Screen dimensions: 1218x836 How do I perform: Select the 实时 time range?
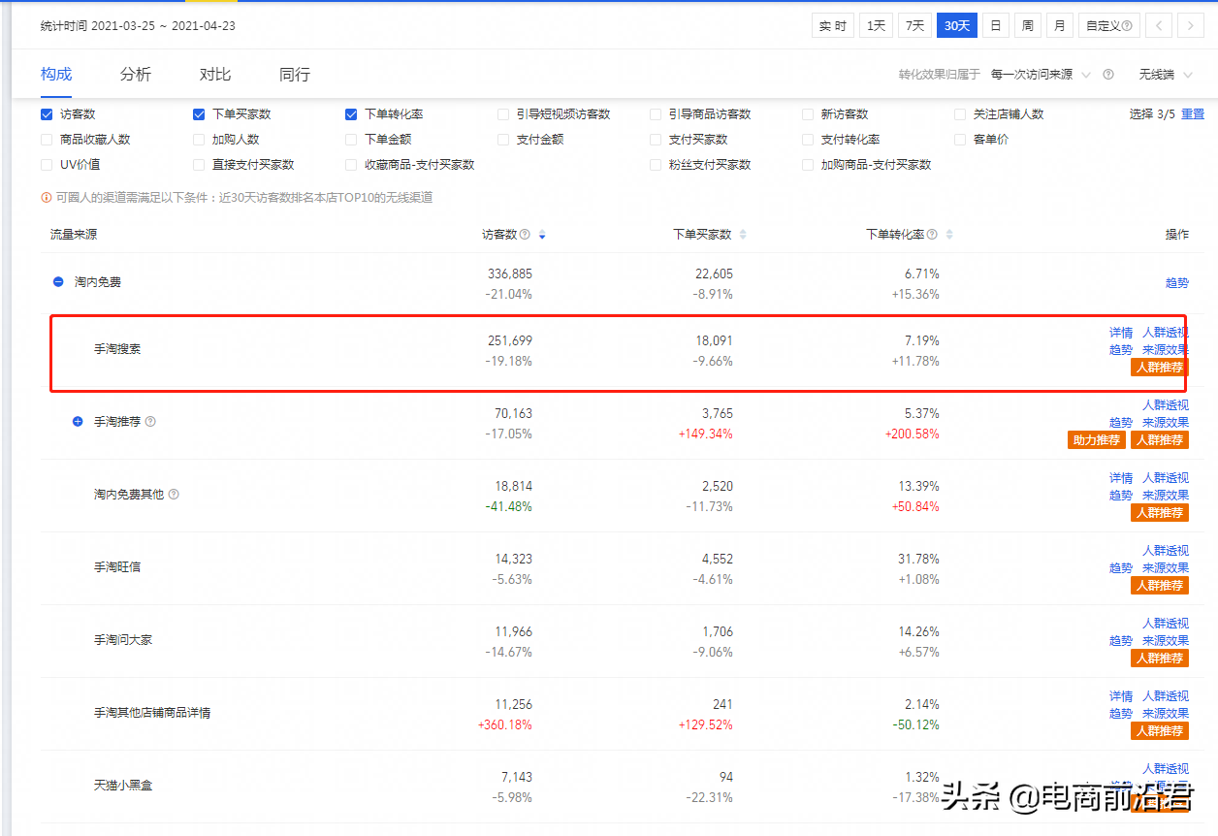click(833, 26)
